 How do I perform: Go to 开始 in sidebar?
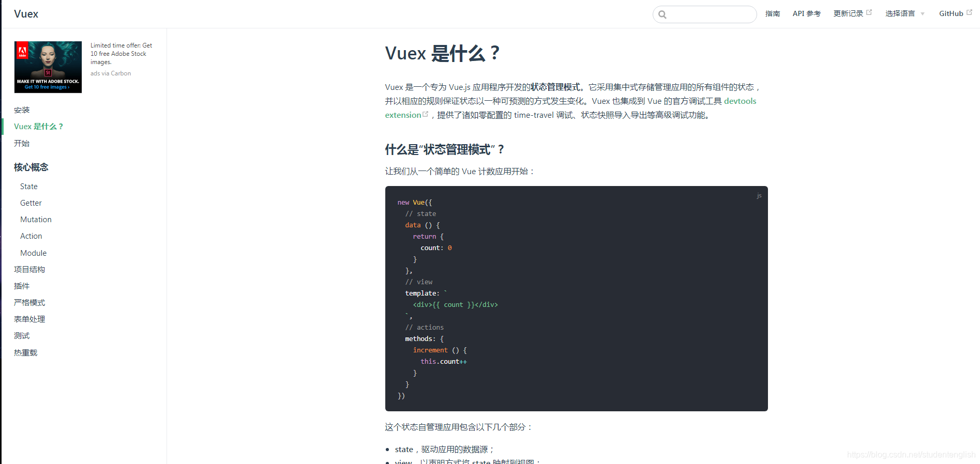(22, 143)
